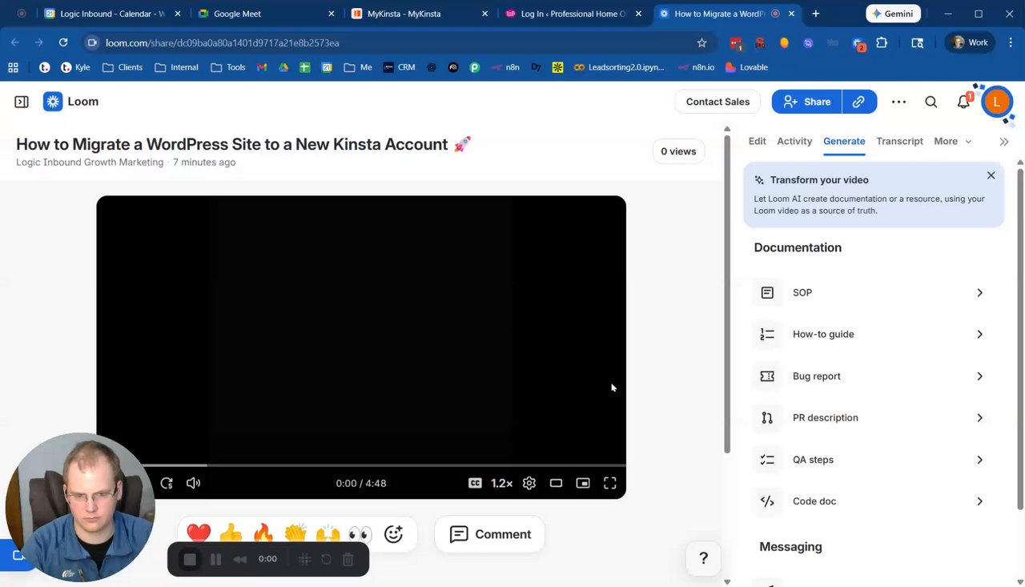Open the Work profile button in Chrome
The height and width of the screenshot is (587, 1025).
[x=970, y=42]
